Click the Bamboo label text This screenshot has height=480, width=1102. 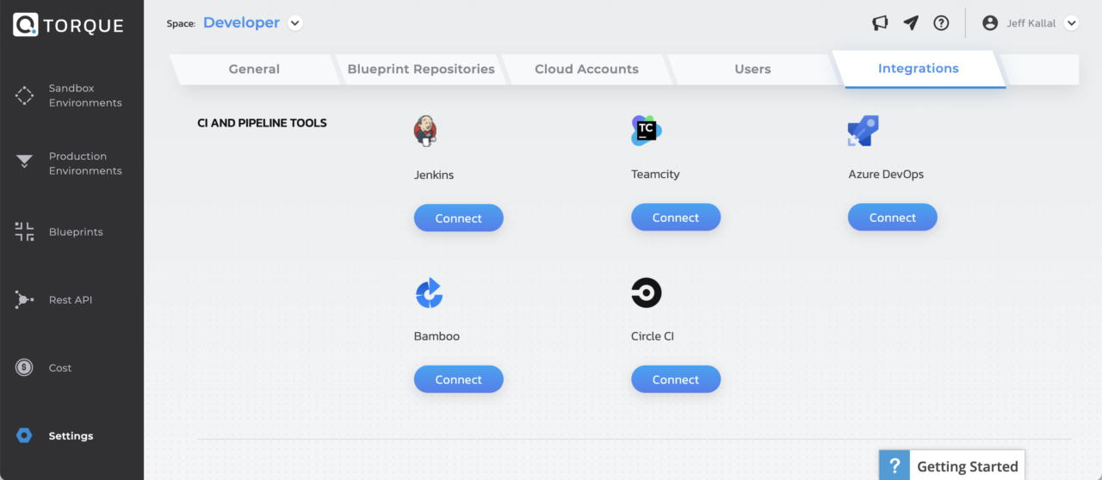[436, 336]
